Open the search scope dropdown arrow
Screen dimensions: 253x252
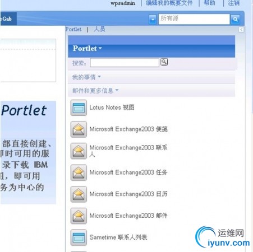153,19
